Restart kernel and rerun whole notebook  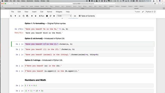pos(54,16)
